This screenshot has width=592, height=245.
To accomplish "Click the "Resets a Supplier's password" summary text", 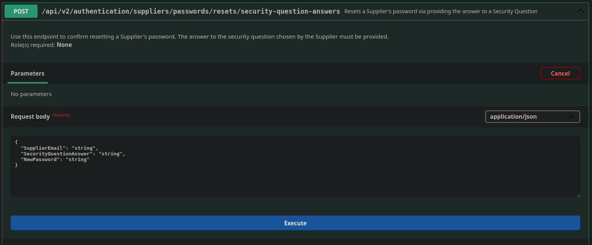I will point(440,11).
